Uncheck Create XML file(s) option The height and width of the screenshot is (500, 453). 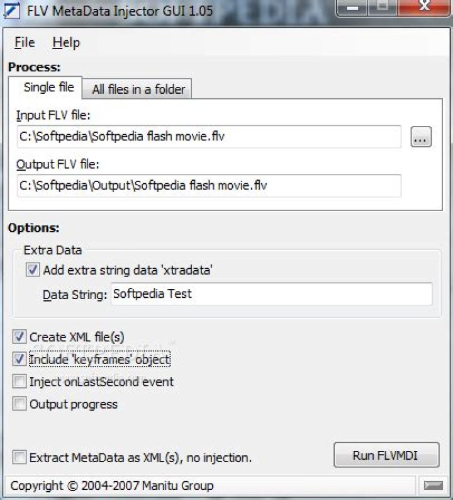(20, 337)
